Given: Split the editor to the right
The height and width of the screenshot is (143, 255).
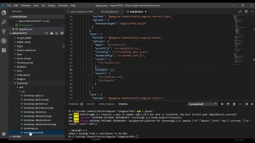Looking at the screenshot, I should tap(246, 12).
